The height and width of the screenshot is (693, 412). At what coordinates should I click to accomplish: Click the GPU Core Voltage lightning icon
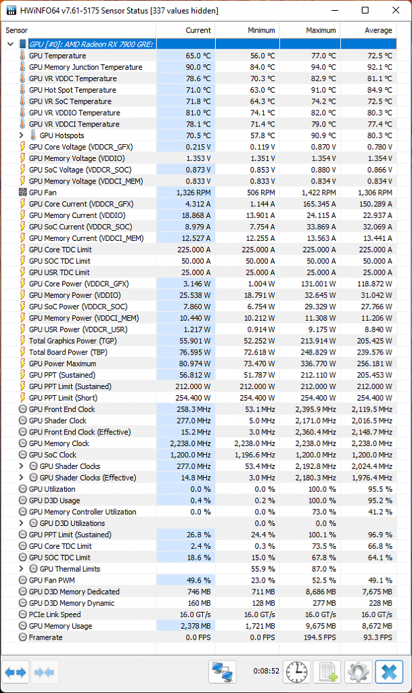pos(22,147)
